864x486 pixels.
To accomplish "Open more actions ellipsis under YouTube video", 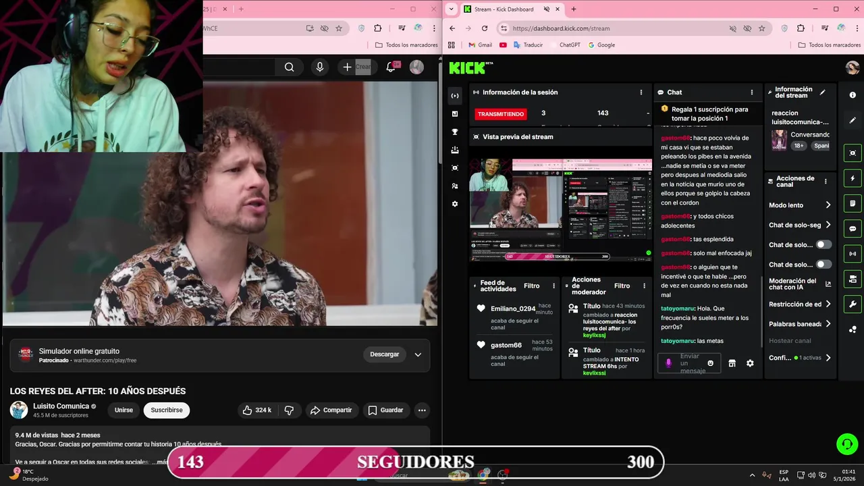I will pos(422,410).
